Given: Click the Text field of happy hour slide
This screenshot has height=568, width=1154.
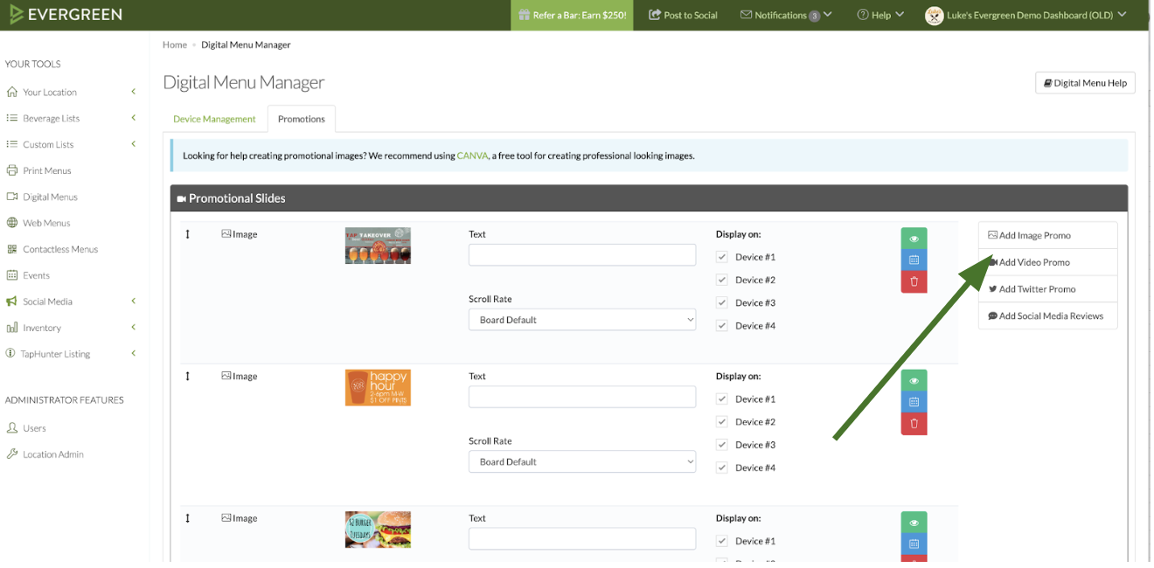Looking at the screenshot, I should (582, 397).
